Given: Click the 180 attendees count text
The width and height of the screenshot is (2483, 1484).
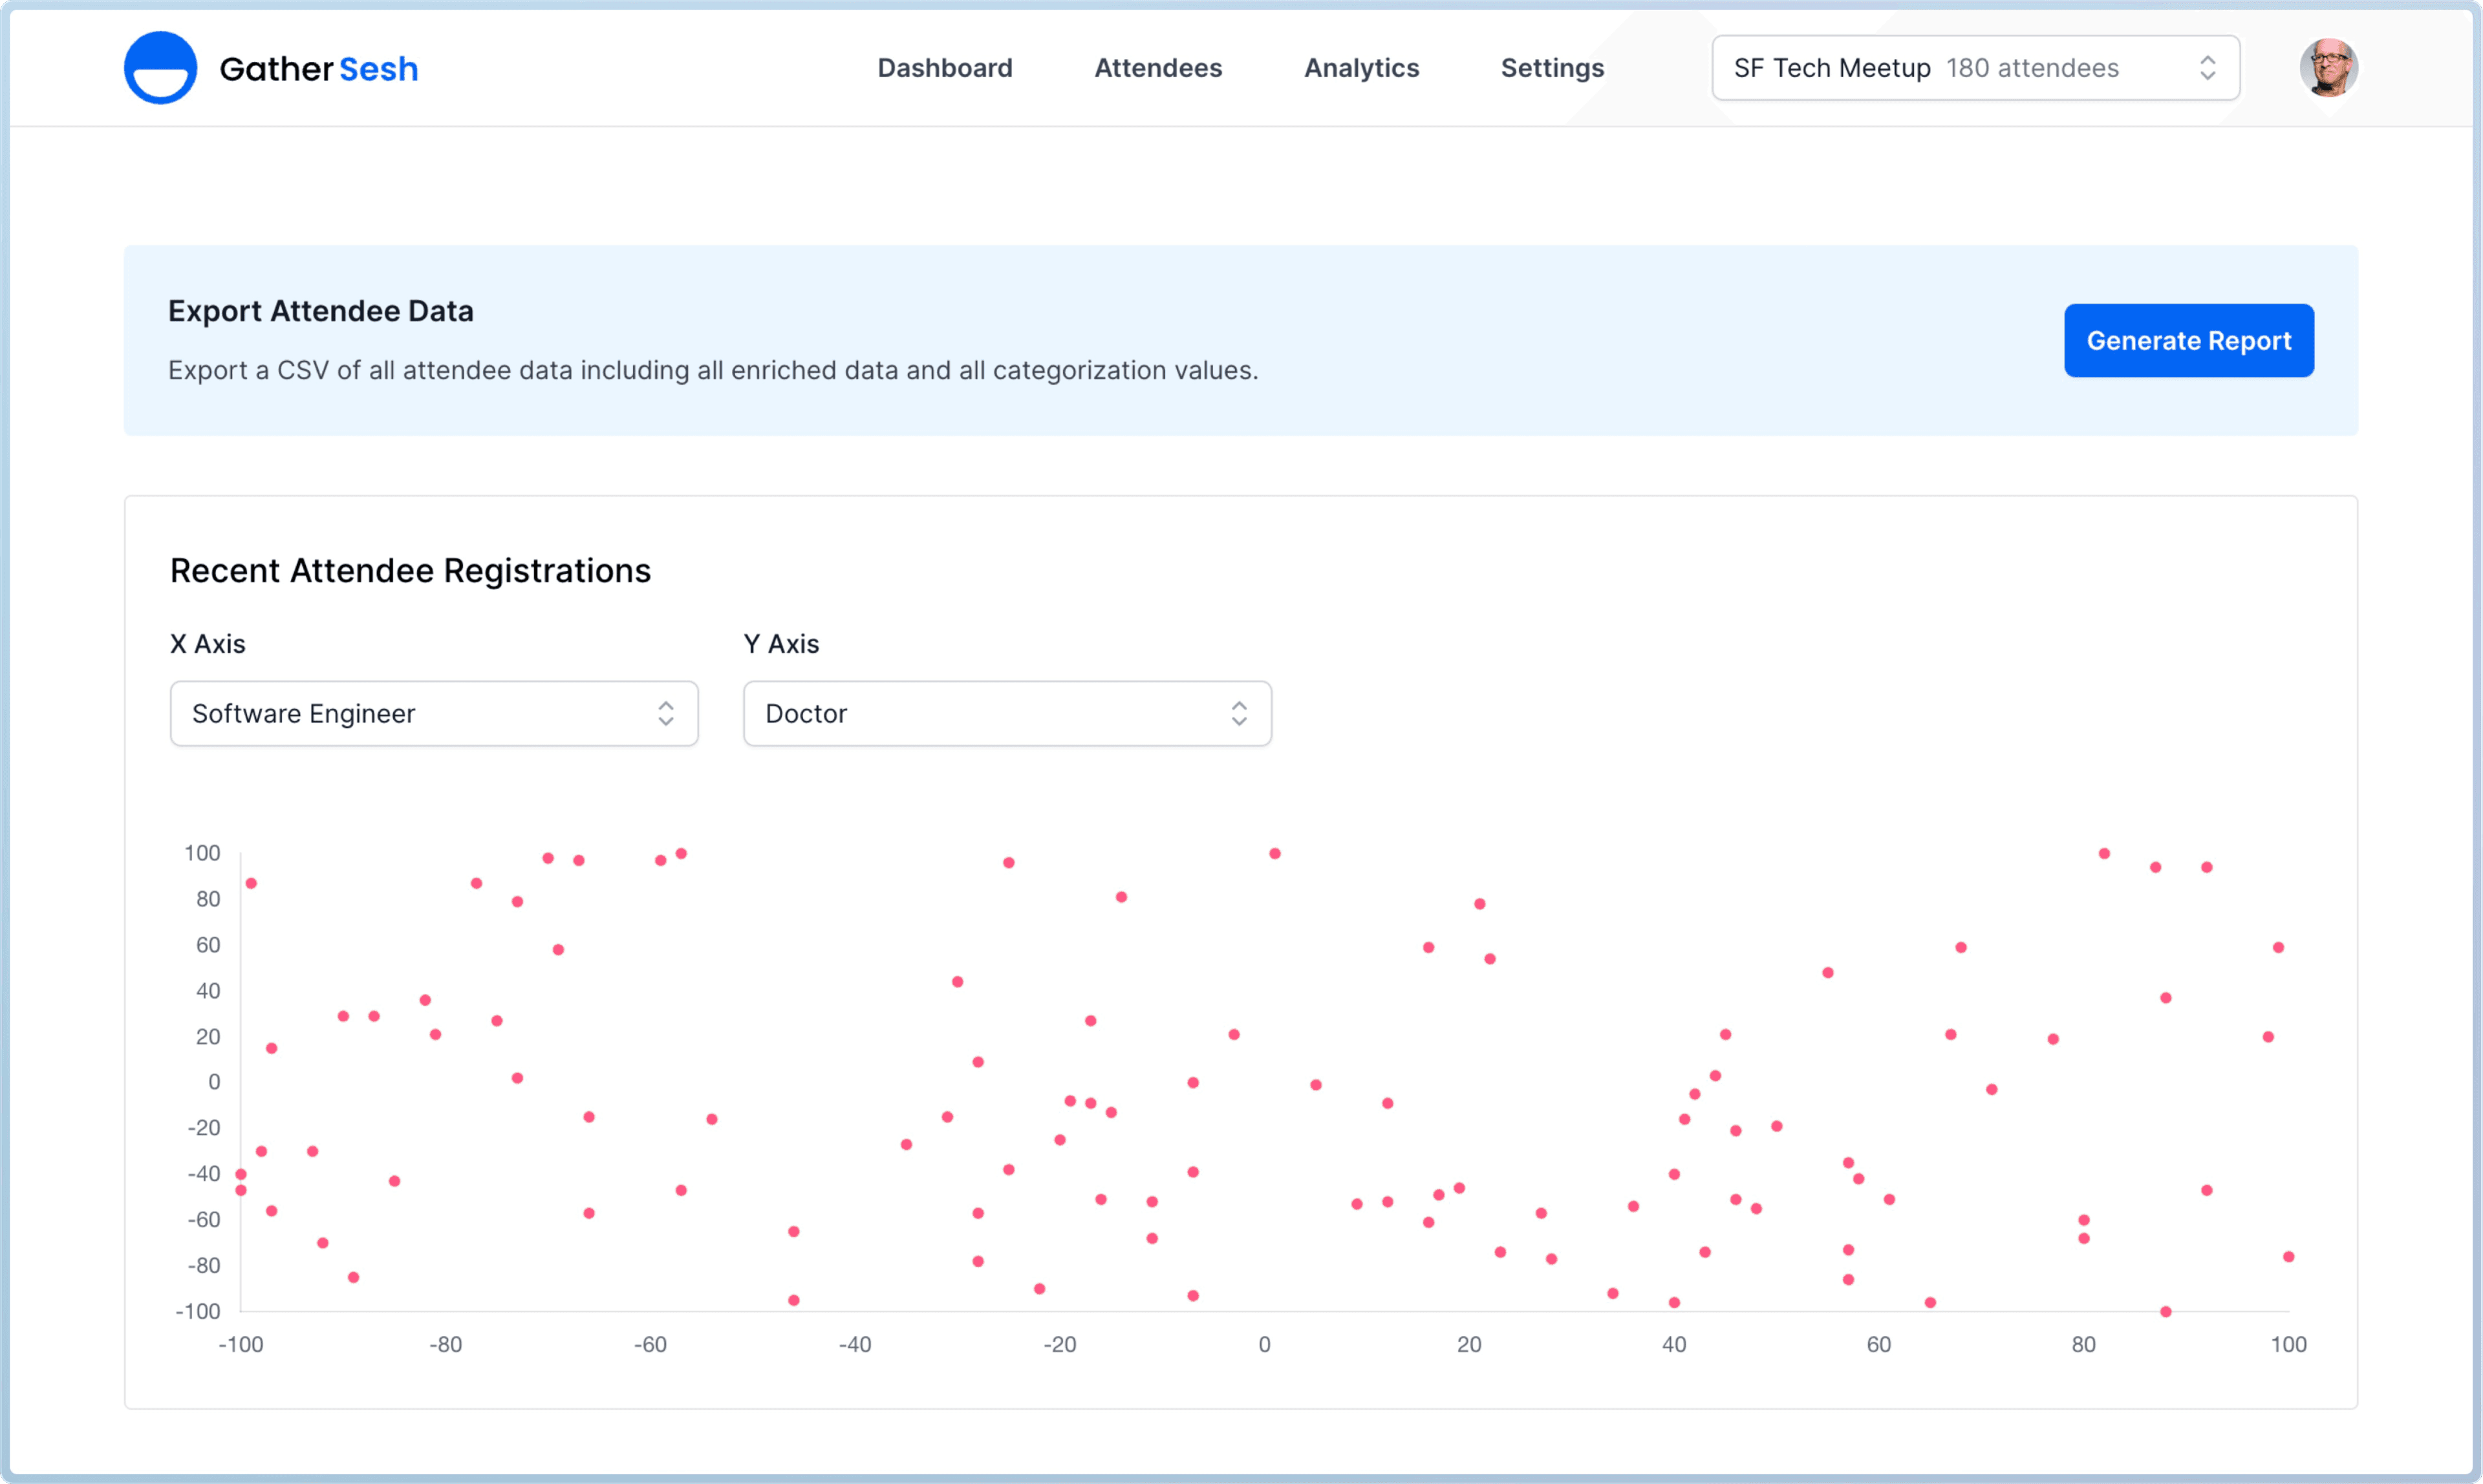Looking at the screenshot, I should [x=2032, y=68].
